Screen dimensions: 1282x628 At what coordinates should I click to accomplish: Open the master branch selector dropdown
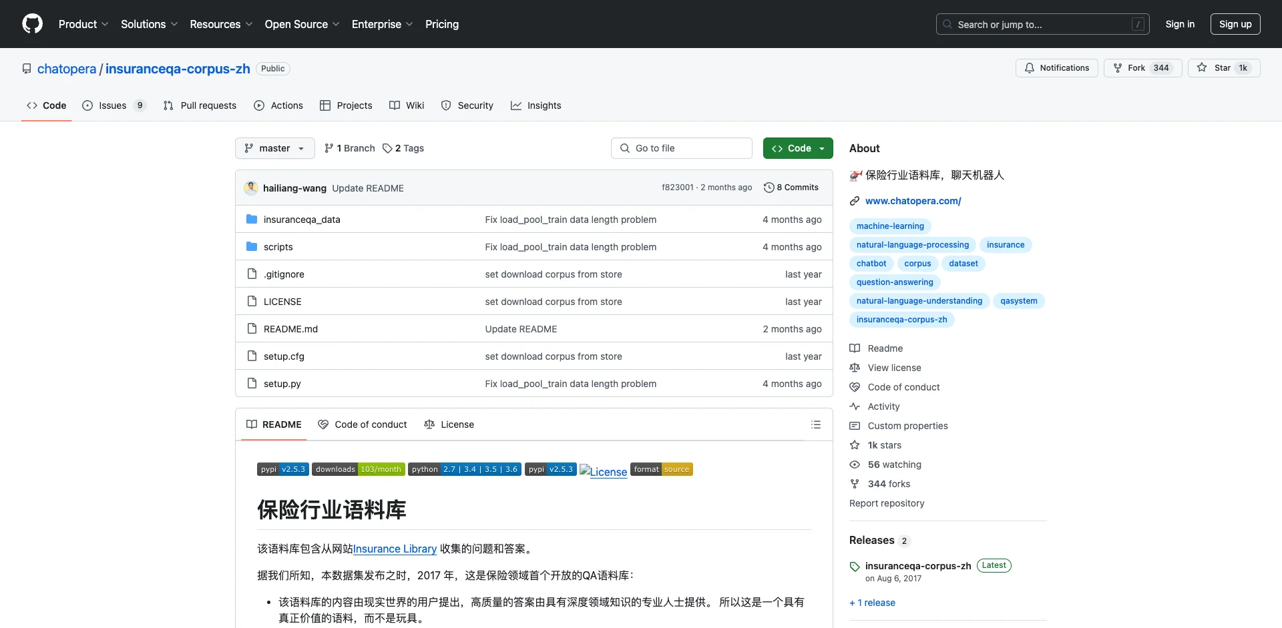[x=274, y=148]
